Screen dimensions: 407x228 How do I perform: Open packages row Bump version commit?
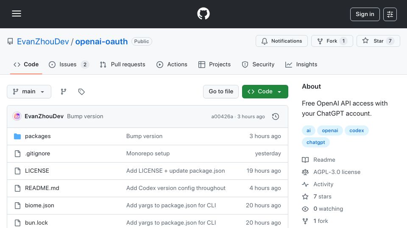pos(144,136)
